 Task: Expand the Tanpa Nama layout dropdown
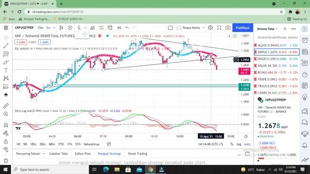click(x=203, y=28)
